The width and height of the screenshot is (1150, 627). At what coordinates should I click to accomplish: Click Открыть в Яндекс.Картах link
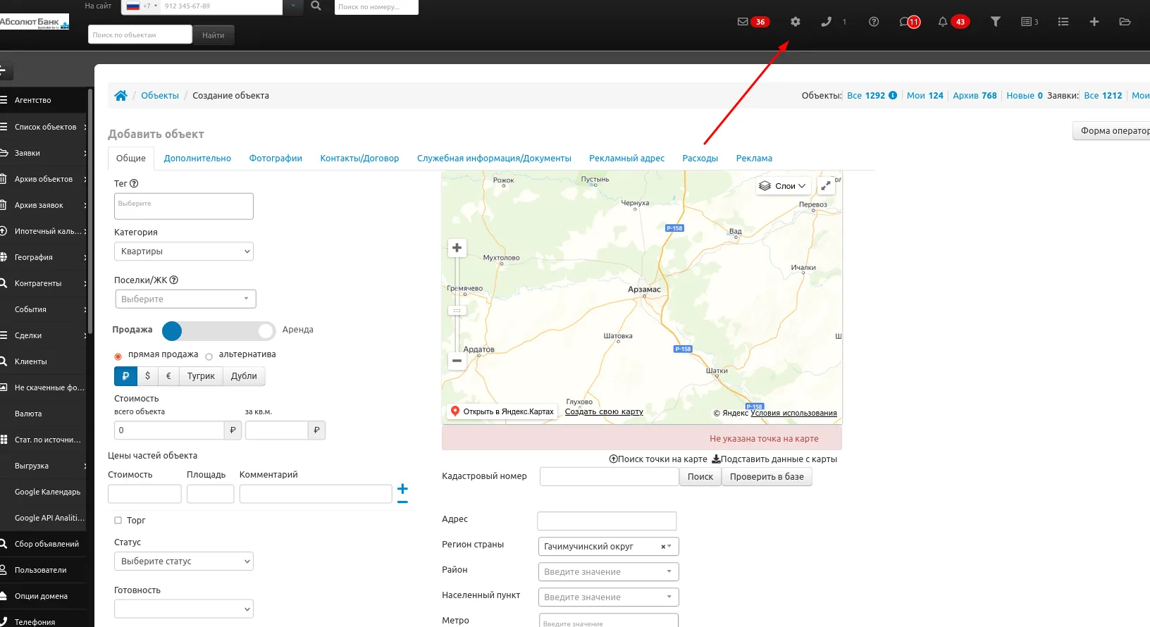(502, 411)
